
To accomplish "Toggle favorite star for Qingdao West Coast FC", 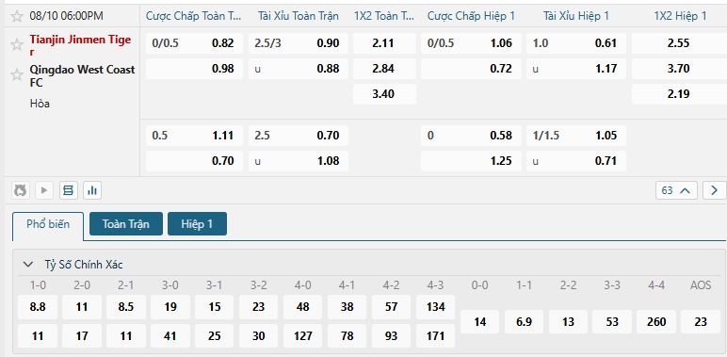I will (17, 74).
